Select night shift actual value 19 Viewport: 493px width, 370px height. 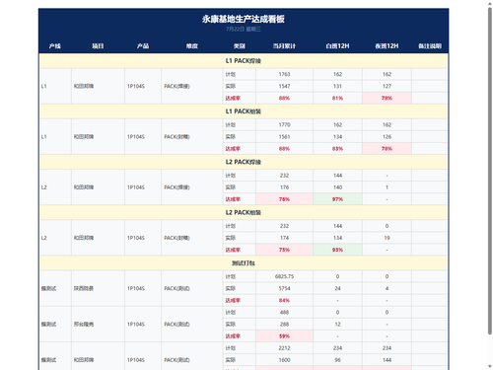[x=387, y=238]
